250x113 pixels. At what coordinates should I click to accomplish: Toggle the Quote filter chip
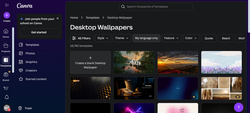point(209,38)
